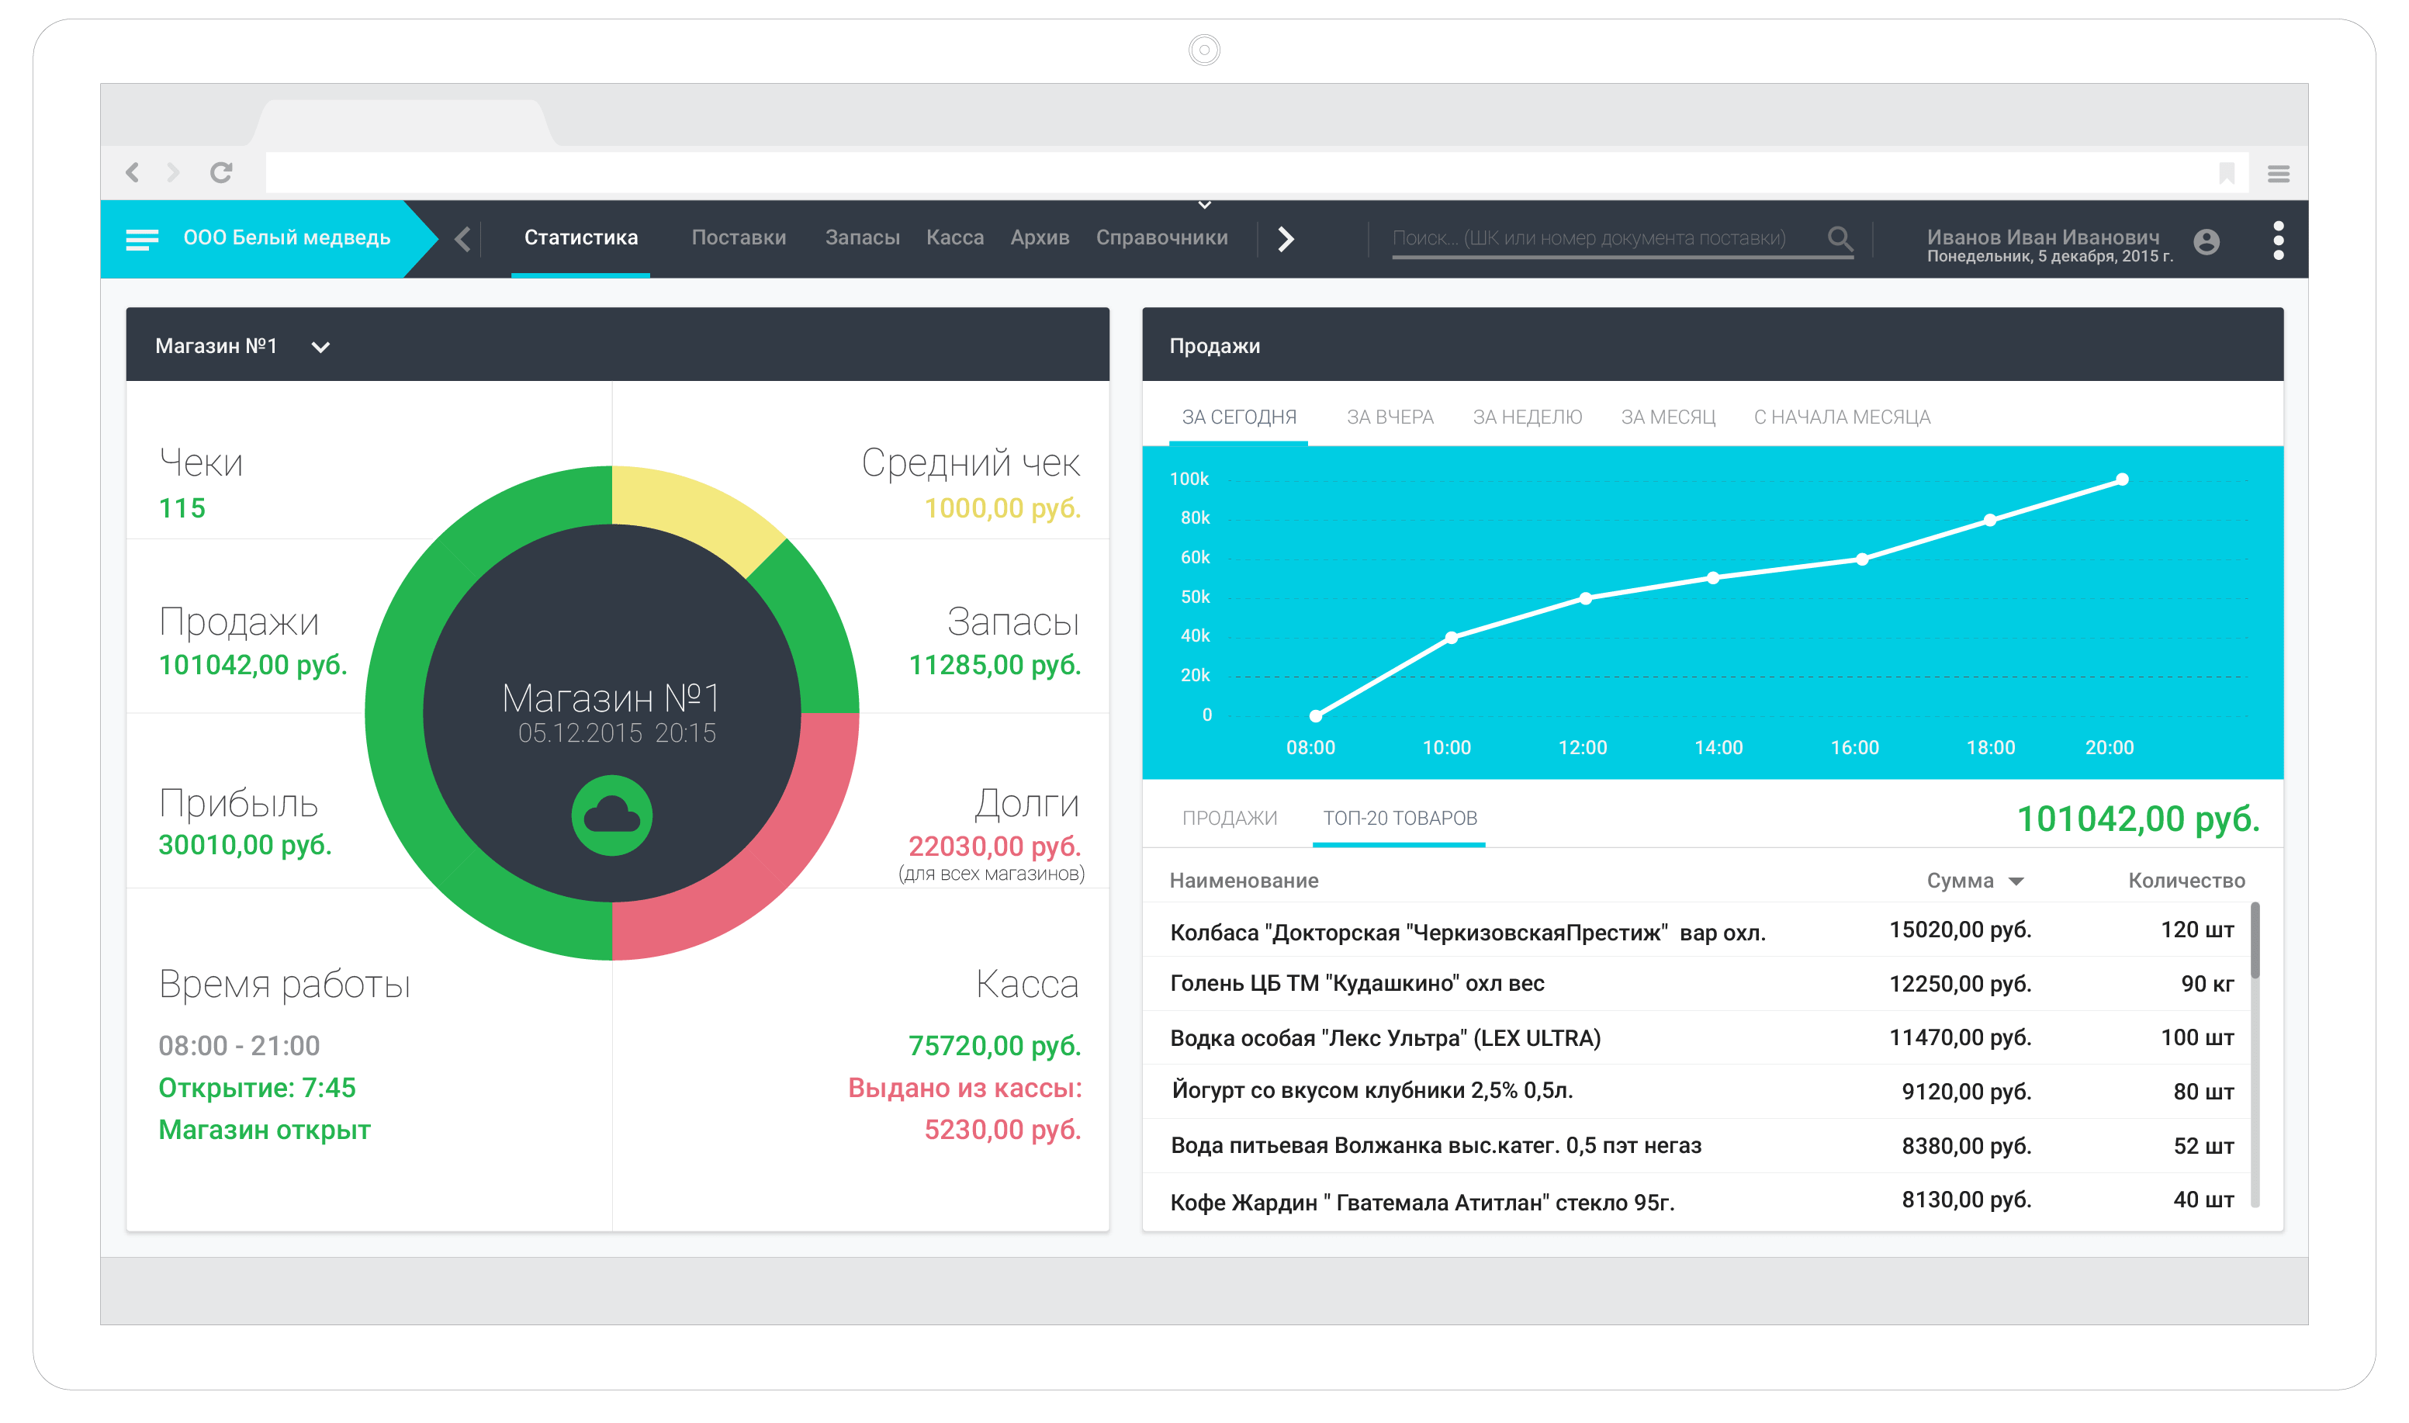The image size is (2409, 1423).
Task: Open the user profile avatar icon
Action: tap(2206, 241)
